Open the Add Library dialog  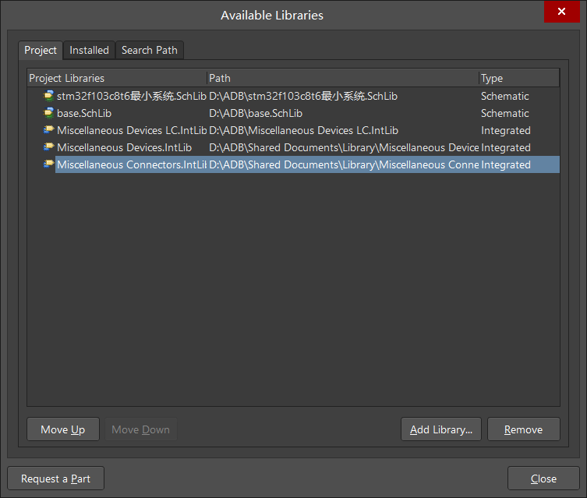pos(441,429)
